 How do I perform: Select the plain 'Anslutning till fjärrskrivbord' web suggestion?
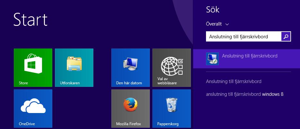(x=234, y=81)
